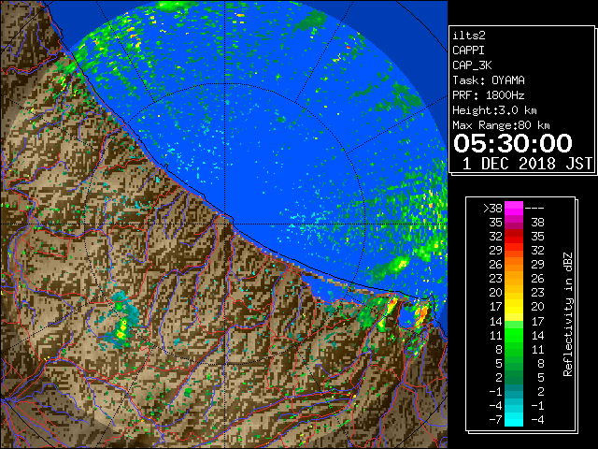
Task: Click 'PRF: 1800Hz' text
Action: 489,95
